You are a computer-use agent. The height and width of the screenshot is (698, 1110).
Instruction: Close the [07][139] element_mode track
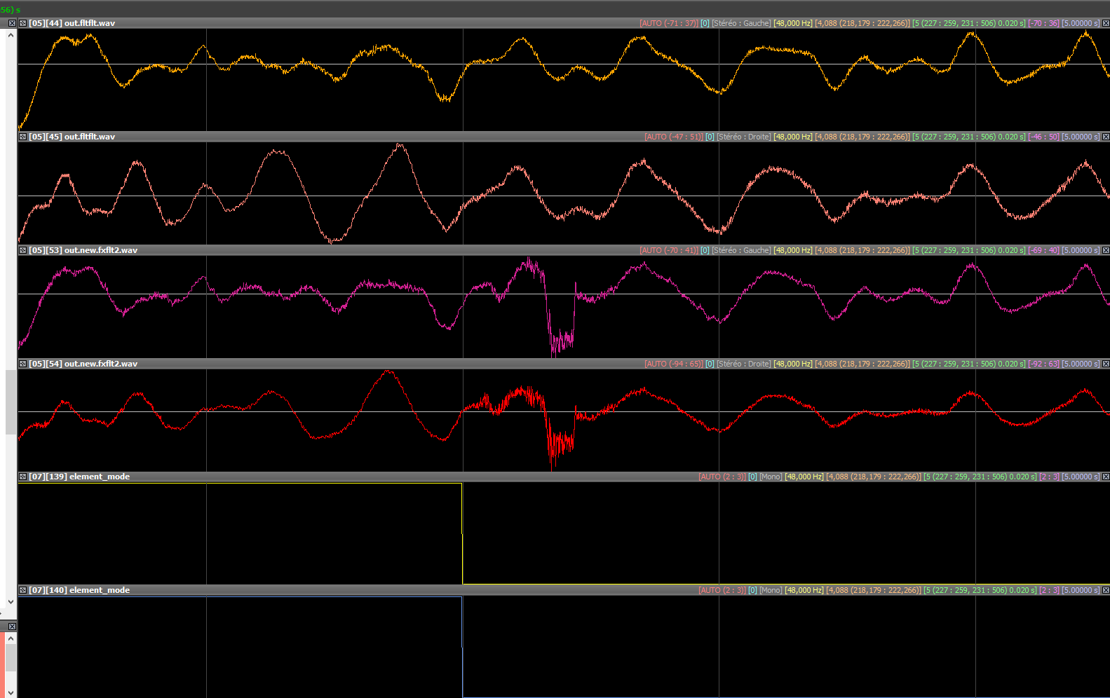(x=1106, y=477)
